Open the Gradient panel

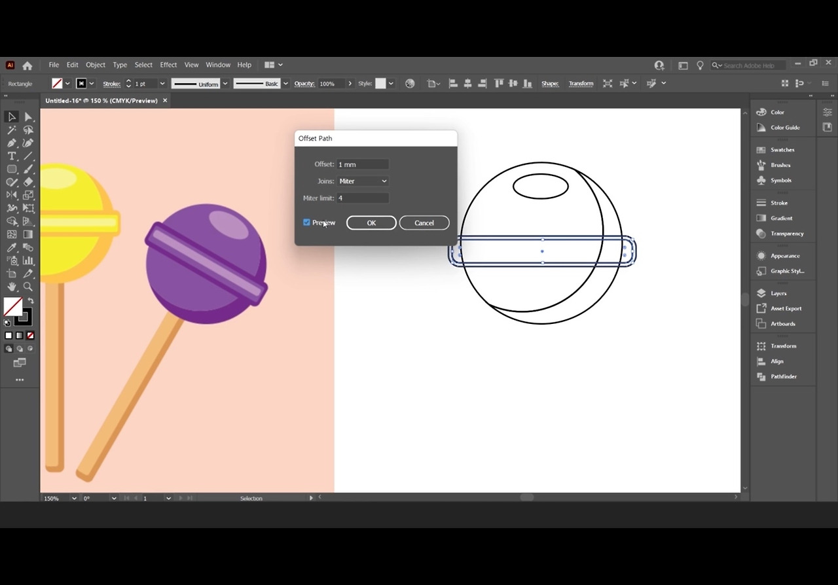(x=781, y=219)
